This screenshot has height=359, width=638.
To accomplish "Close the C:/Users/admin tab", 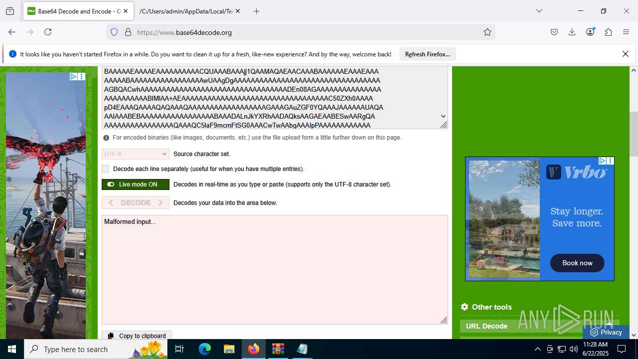I will 237,11.
